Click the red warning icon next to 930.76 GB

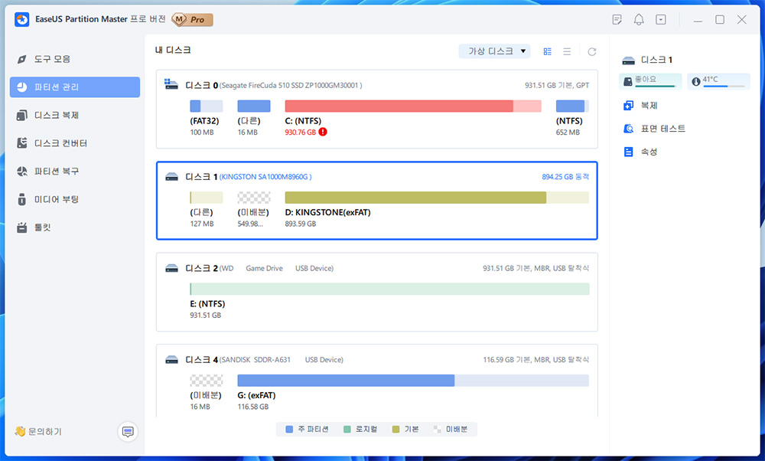pyautogui.click(x=323, y=132)
